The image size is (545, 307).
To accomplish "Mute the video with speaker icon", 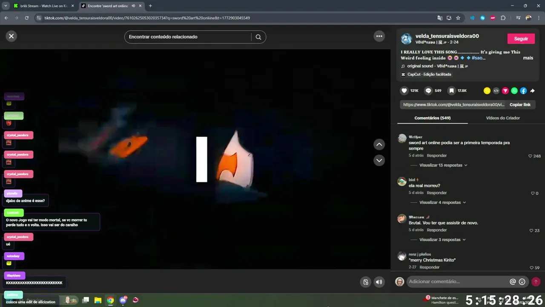I will coord(379,282).
